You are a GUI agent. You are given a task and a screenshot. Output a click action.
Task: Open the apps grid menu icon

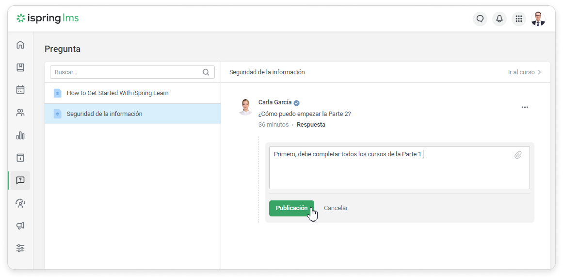[x=519, y=19]
